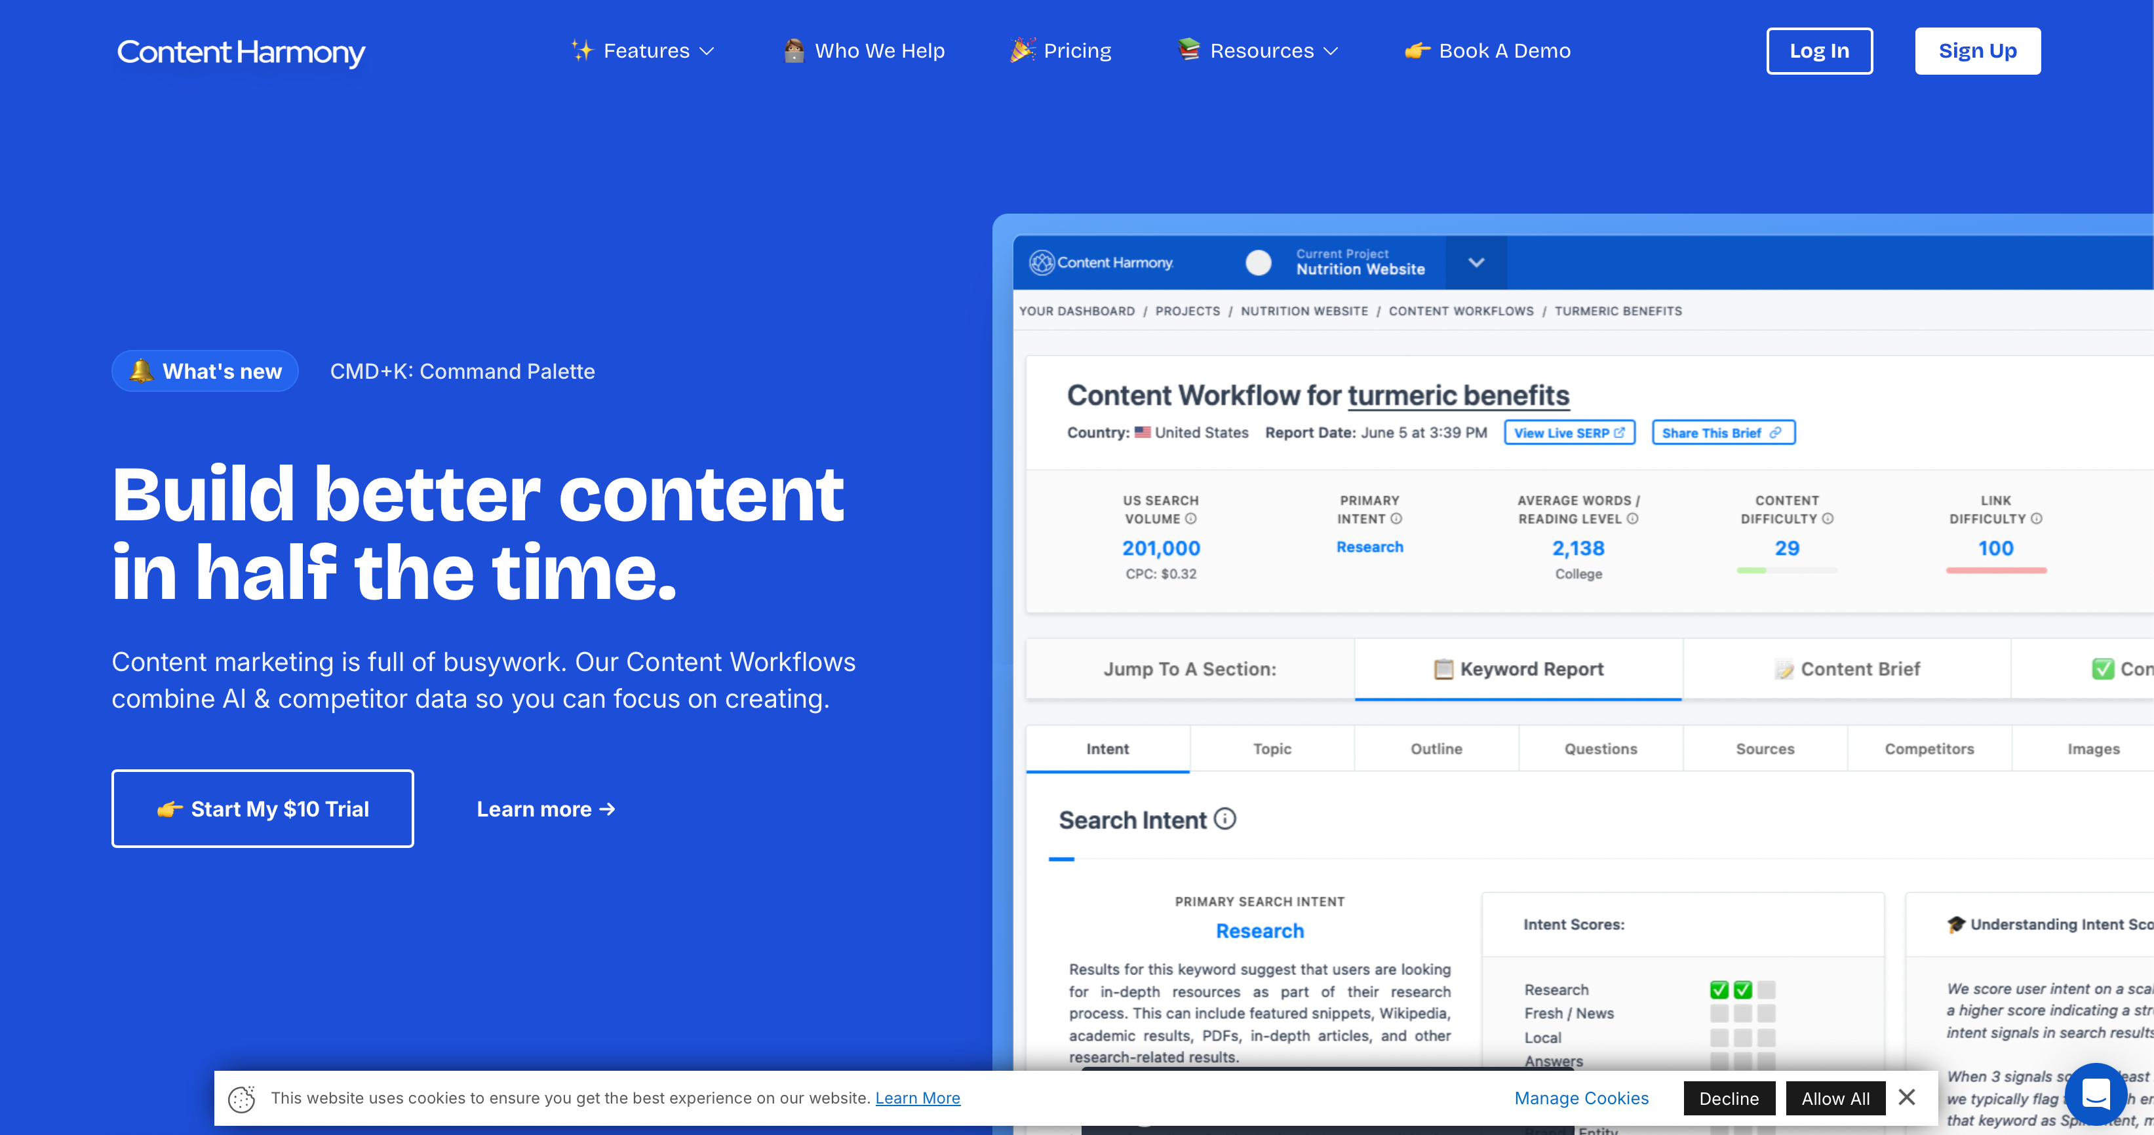
Task: Toggle second Research intent score checkbox
Action: pos(1742,990)
